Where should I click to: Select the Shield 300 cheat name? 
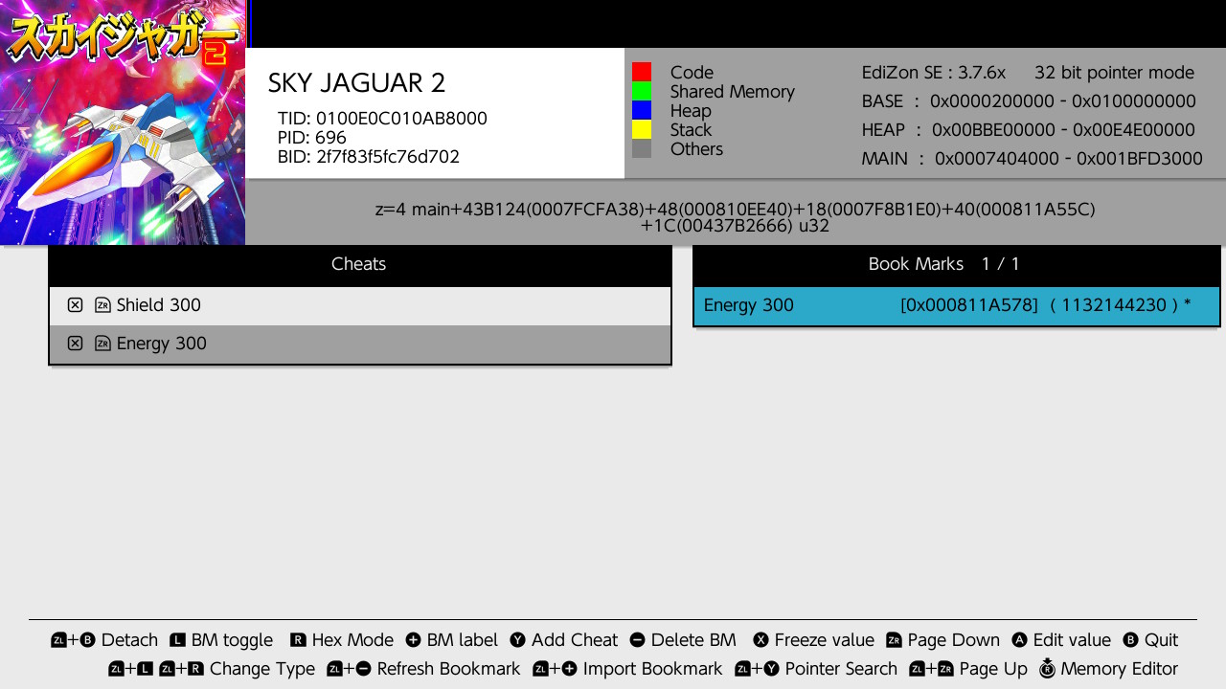coord(159,305)
